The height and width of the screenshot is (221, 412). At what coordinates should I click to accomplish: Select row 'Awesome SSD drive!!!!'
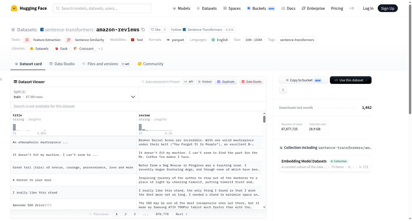136,204
